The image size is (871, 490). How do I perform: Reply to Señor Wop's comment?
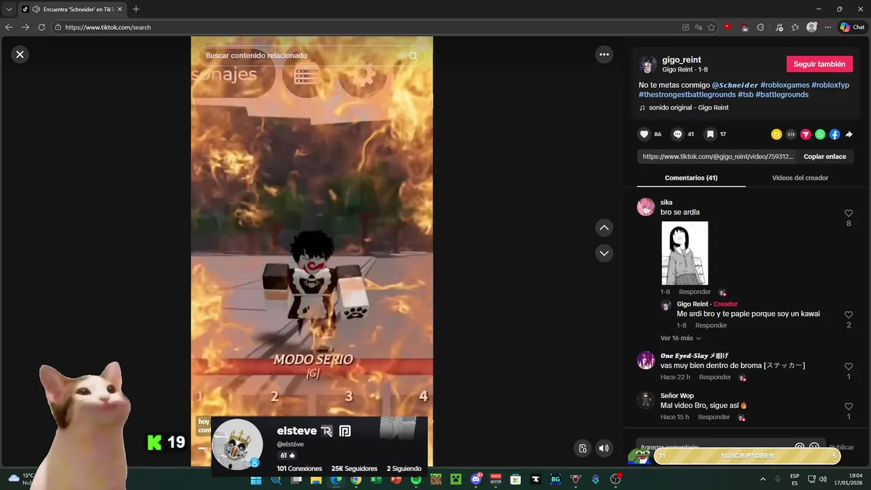click(x=714, y=417)
